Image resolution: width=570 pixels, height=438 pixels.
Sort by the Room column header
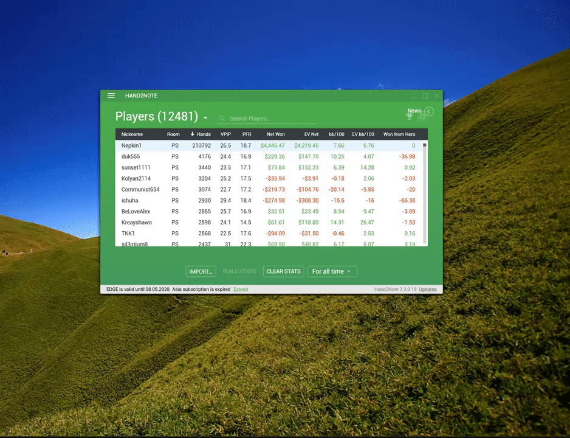tap(173, 134)
